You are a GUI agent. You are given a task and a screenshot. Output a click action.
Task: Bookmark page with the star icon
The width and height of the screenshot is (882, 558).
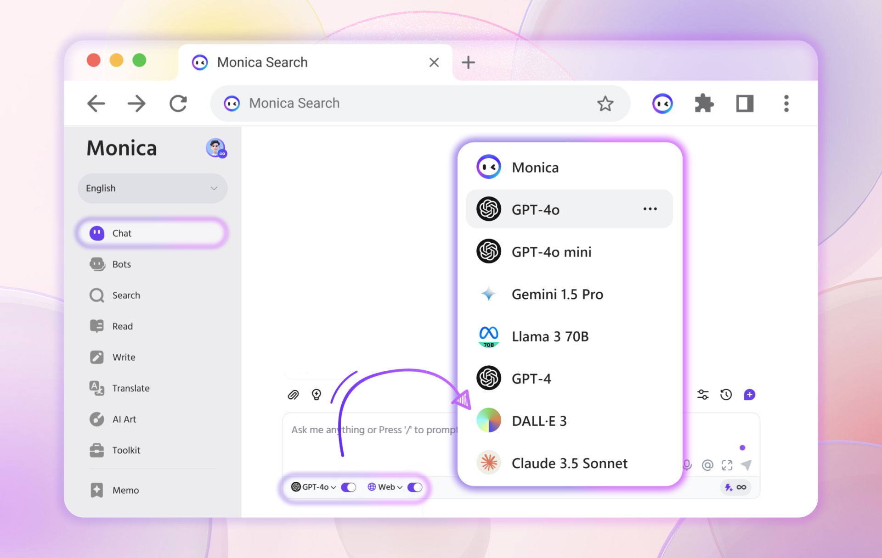click(605, 104)
